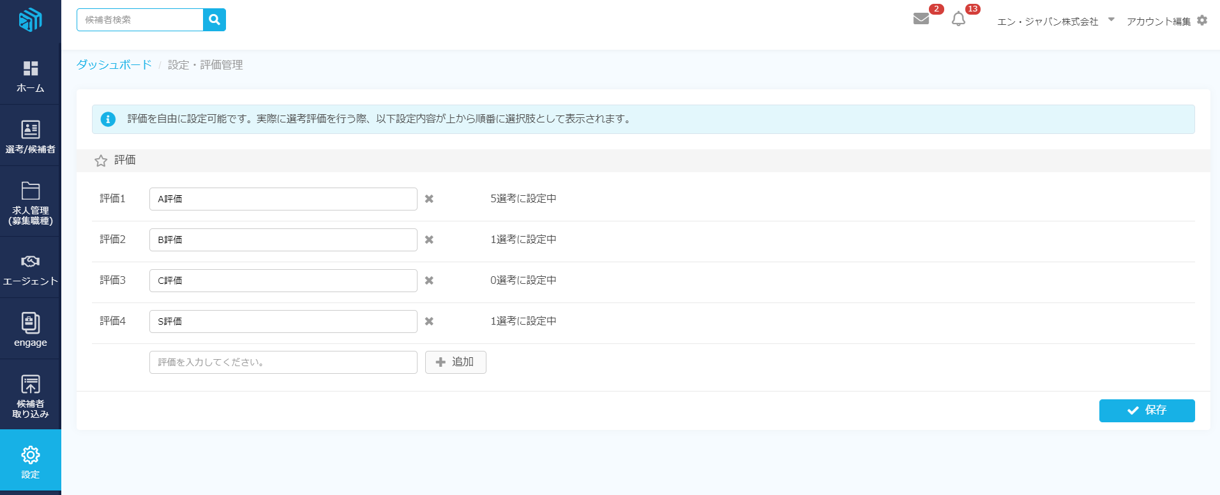This screenshot has width=1220, height=495.
Task: Open the mail inbox envelope icon
Action: tap(921, 18)
